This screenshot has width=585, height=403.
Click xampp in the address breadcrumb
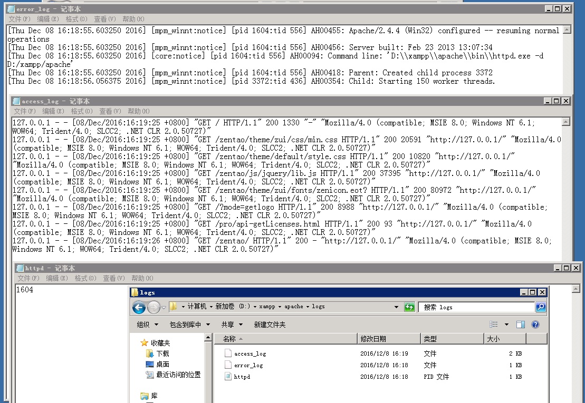(267, 307)
